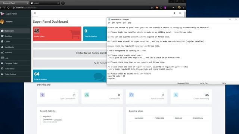
Task: Click the power icon in panel header
Action: click(180, 13)
